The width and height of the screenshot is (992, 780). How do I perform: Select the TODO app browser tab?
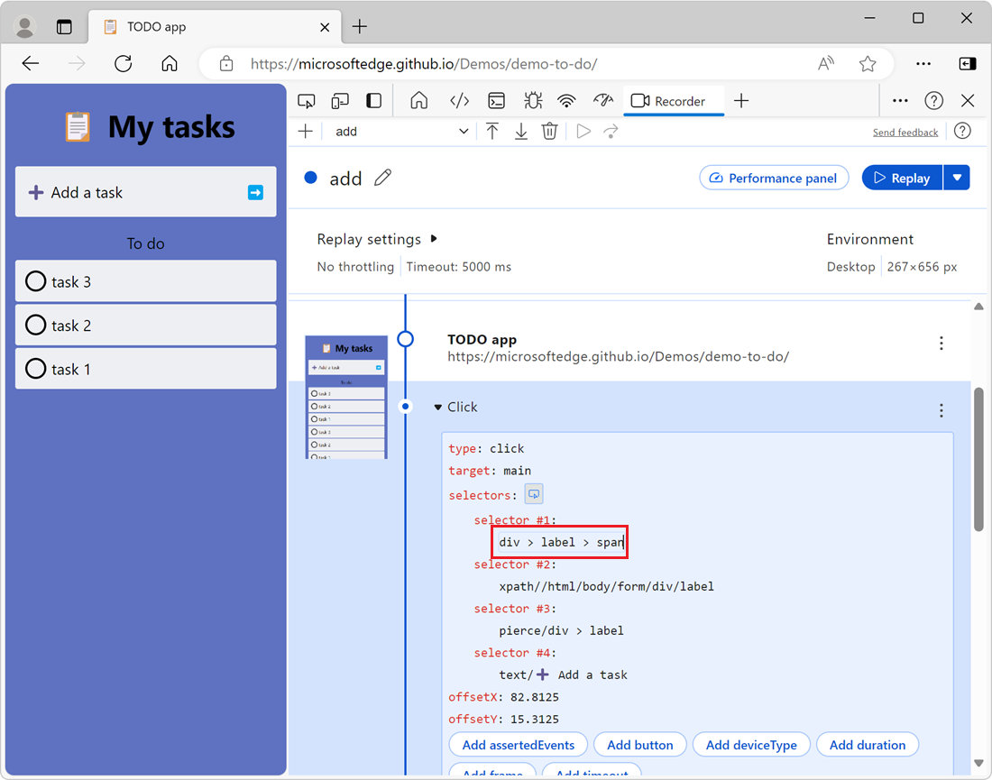157,26
